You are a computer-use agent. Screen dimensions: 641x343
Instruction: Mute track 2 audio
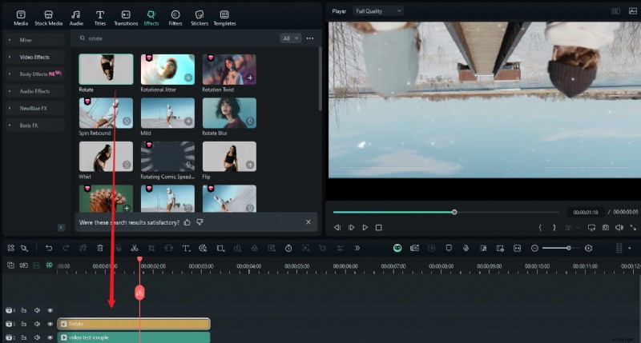(x=37, y=337)
